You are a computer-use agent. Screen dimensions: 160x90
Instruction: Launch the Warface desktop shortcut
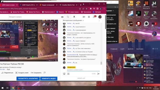point(154,4)
